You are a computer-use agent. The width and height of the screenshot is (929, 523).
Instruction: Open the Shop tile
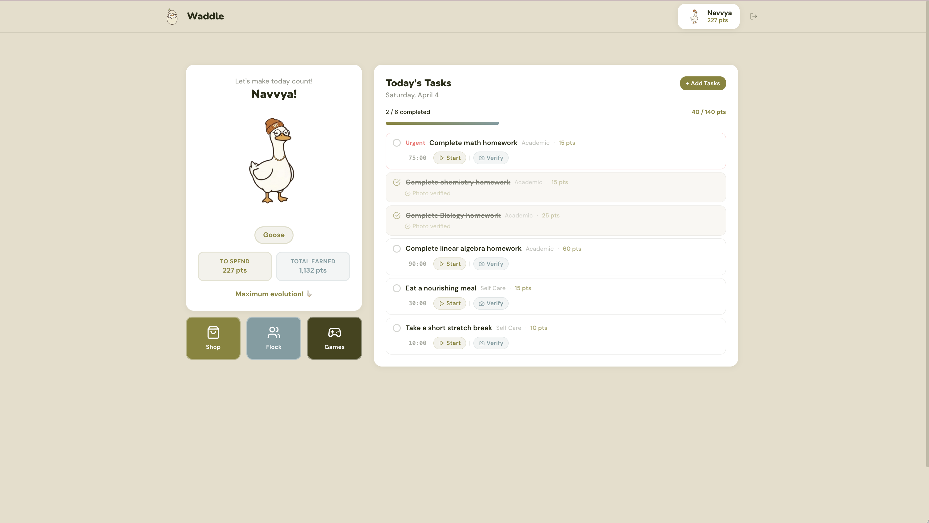[x=213, y=338]
